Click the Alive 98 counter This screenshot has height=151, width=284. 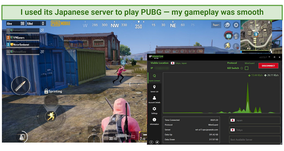[16, 24]
